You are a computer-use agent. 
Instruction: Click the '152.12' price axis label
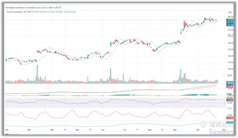[230, 35]
